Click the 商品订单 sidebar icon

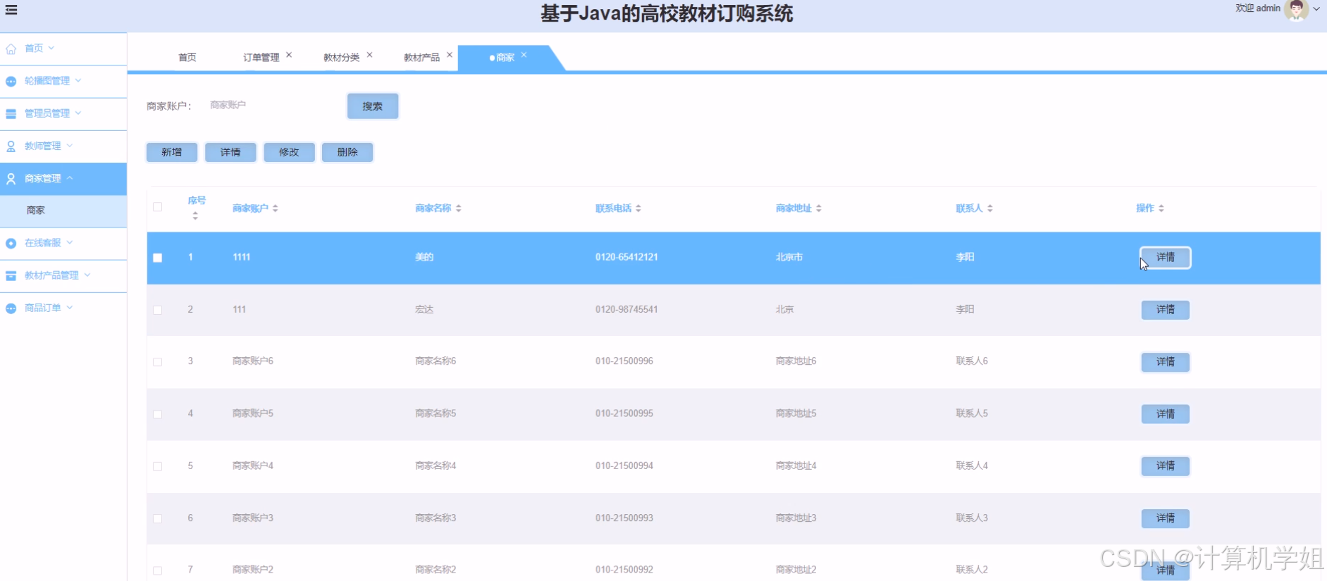coord(11,308)
